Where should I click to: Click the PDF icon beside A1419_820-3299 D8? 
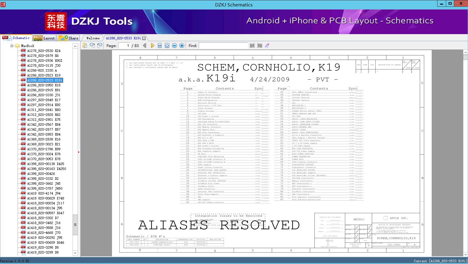click(23, 252)
